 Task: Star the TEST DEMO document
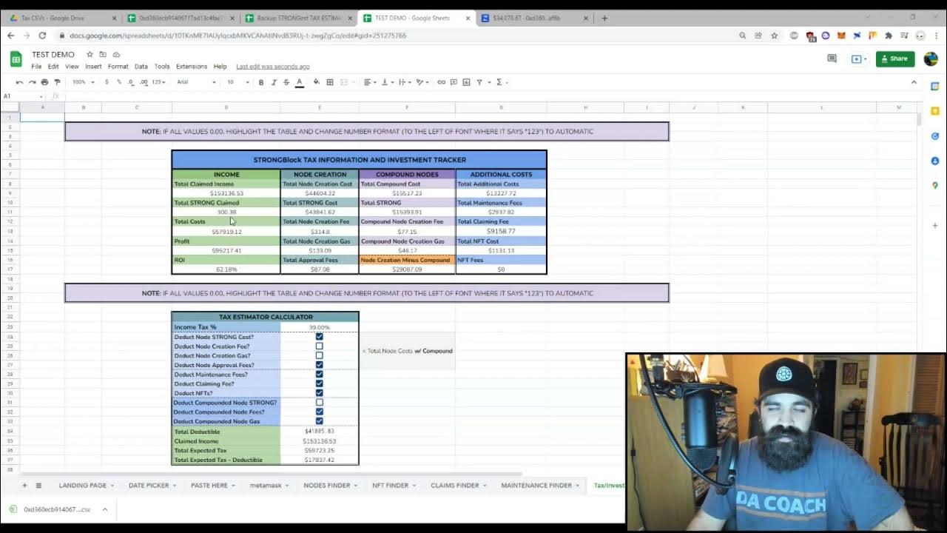[x=90, y=54]
